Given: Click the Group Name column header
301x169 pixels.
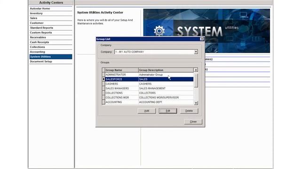Looking at the screenshot, I should coord(122,70).
